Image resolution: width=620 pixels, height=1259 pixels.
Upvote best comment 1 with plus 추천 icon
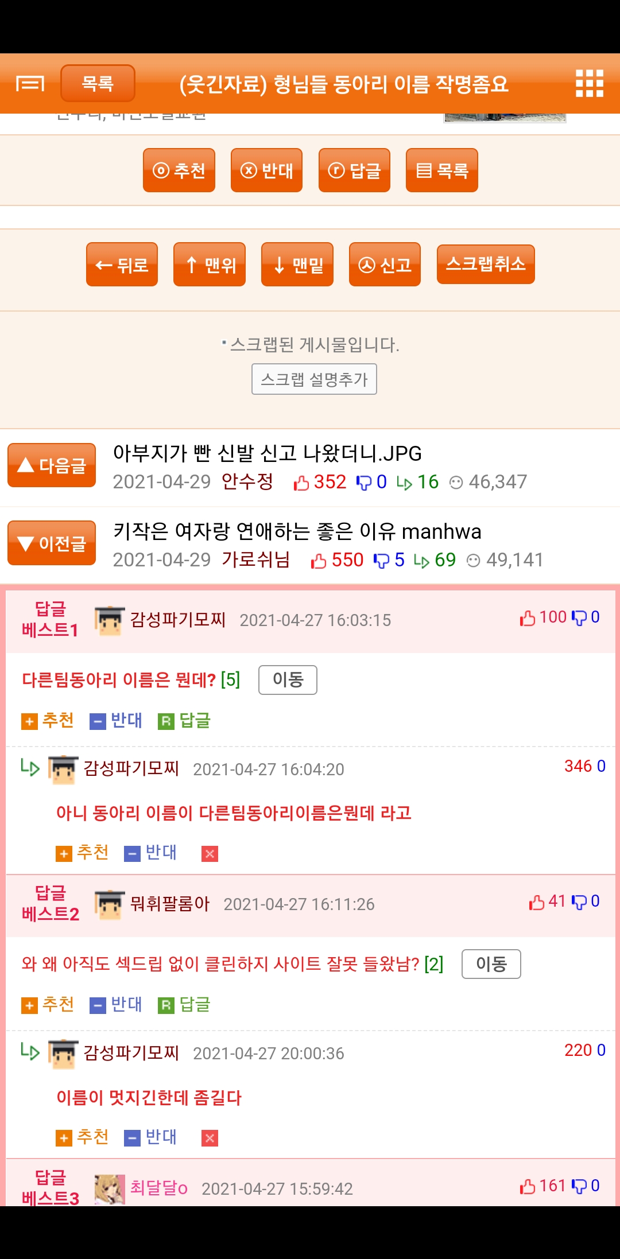coord(48,721)
